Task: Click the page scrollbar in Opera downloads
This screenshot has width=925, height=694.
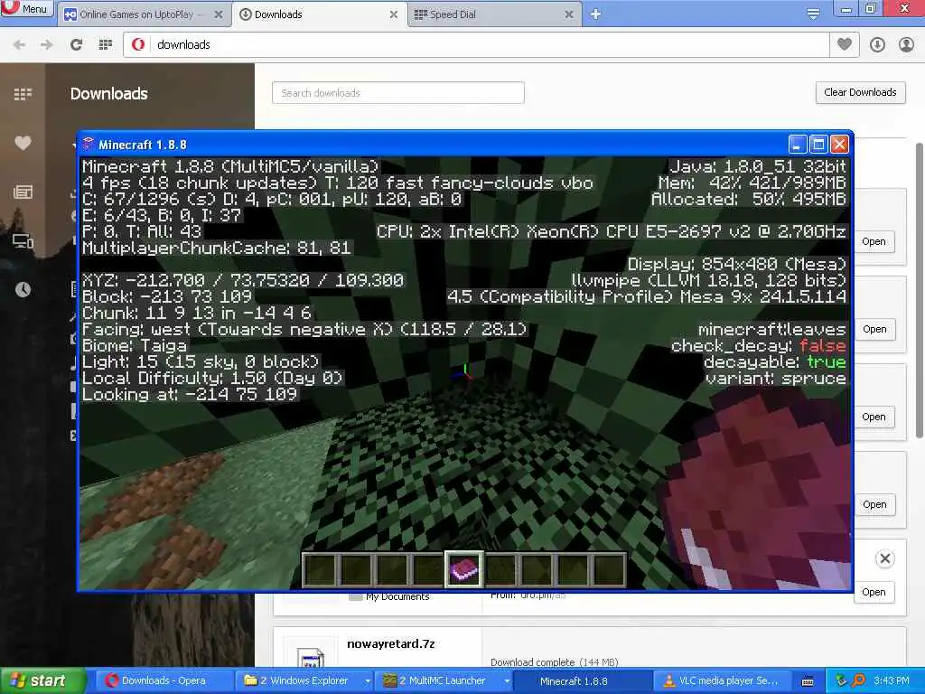Action: click(x=919, y=289)
